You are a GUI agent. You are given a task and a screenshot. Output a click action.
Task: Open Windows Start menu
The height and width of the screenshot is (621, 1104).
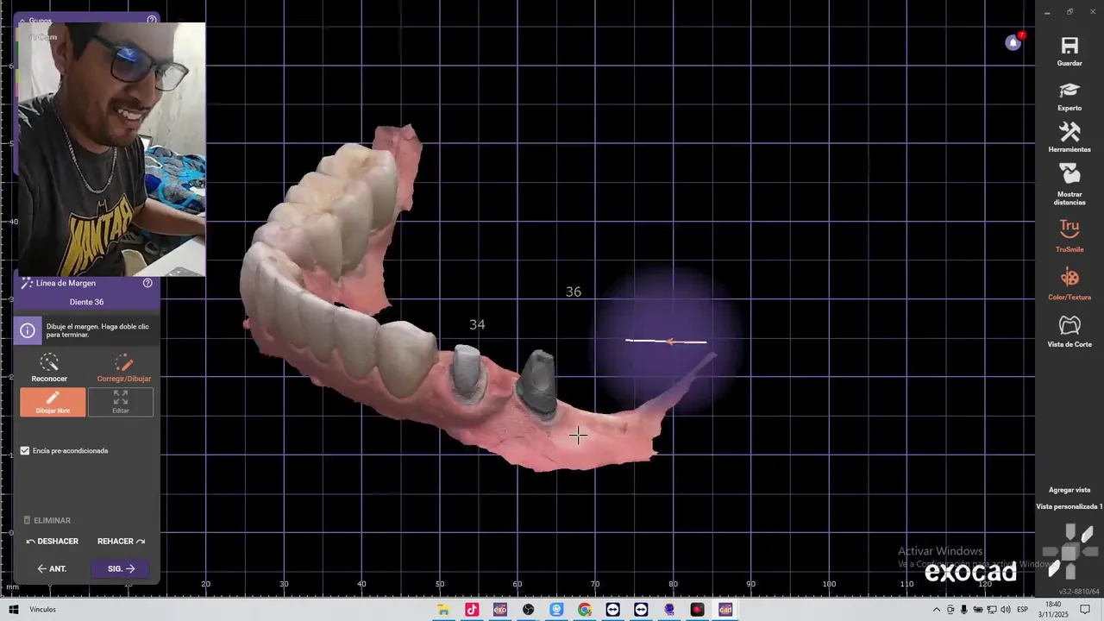13,610
